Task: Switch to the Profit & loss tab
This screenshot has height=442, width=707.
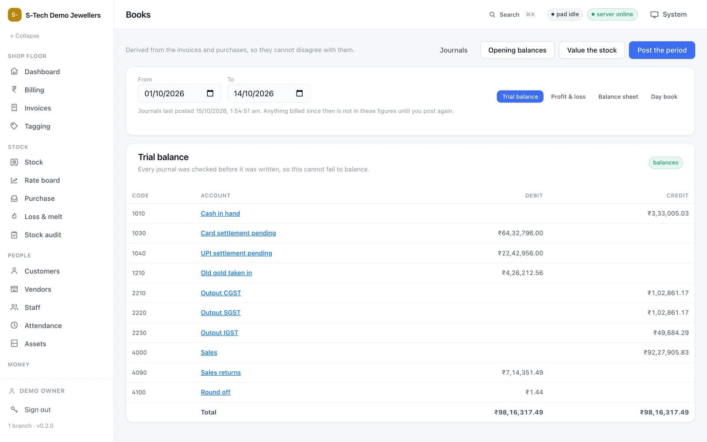Action: click(568, 96)
